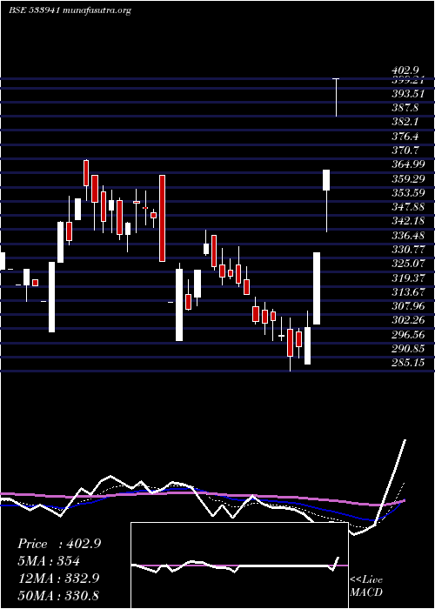Screen dimensions: 435x609
Task: Click the 353.59 price axis label
Action: (x=408, y=192)
